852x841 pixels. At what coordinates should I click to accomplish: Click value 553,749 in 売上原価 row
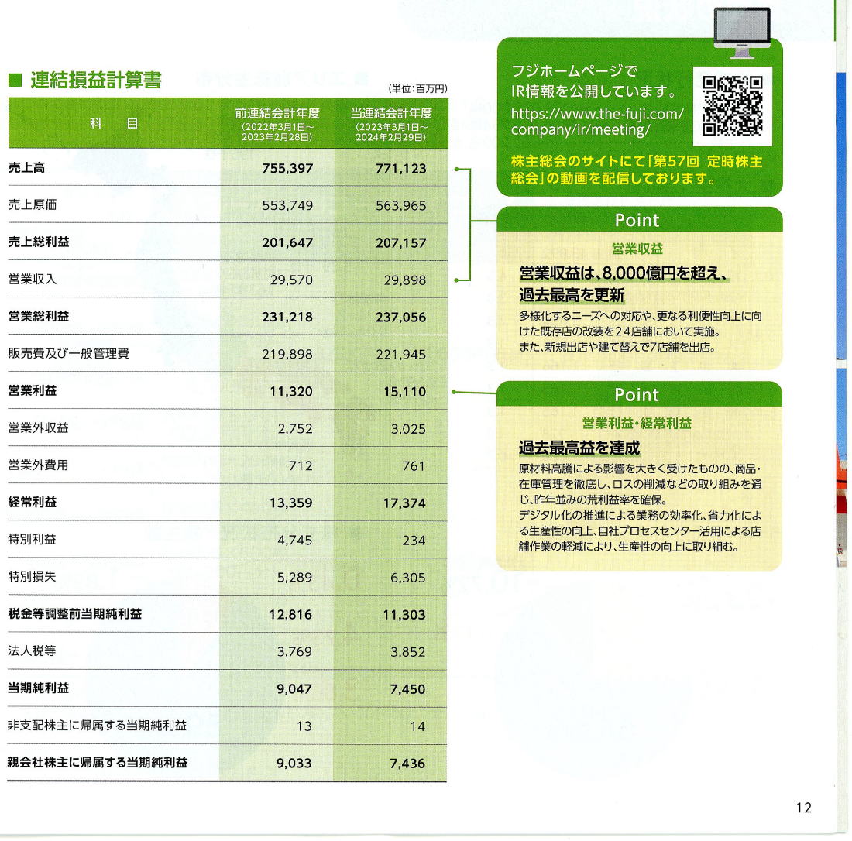pyautogui.click(x=287, y=205)
